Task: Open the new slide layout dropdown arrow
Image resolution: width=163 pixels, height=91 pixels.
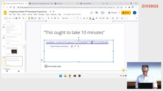Action: [x=8, y=18]
